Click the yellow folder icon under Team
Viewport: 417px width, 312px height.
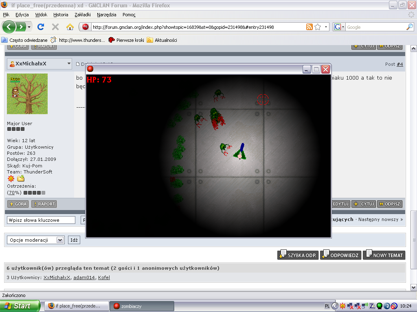coord(21,178)
